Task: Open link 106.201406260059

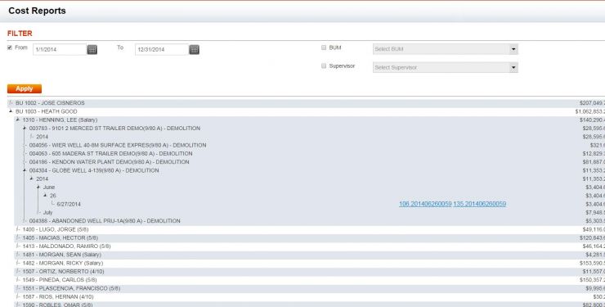Action: pos(425,204)
